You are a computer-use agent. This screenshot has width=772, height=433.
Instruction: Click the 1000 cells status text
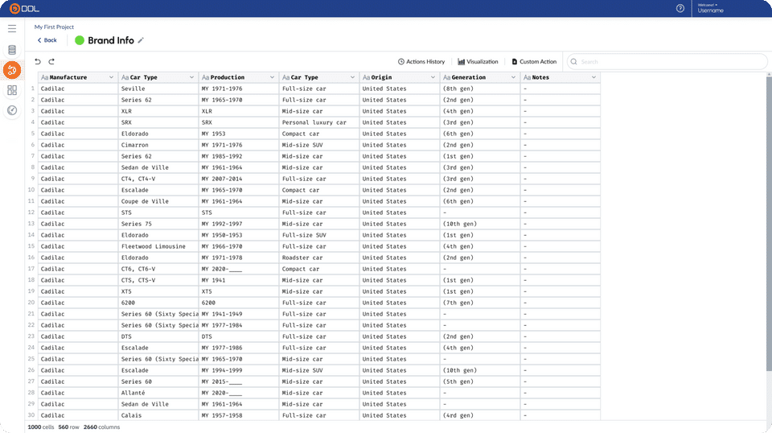pos(41,427)
